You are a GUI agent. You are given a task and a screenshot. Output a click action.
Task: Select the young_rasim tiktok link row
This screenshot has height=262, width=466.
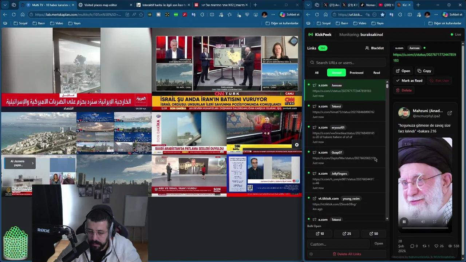tap(345, 204)
